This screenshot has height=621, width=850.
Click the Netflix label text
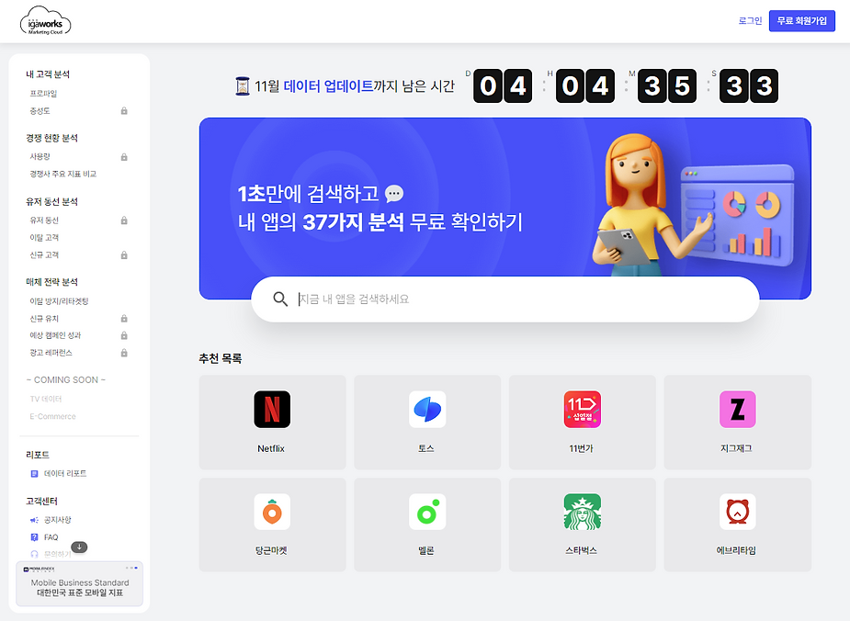(271, 448)
